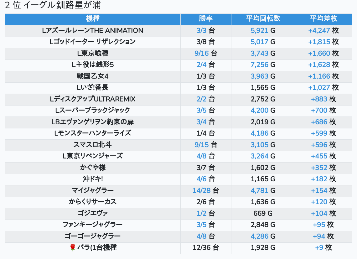Select the 平均回転数 column header
This screenshot has height=259, width=357.
[263, 19]
